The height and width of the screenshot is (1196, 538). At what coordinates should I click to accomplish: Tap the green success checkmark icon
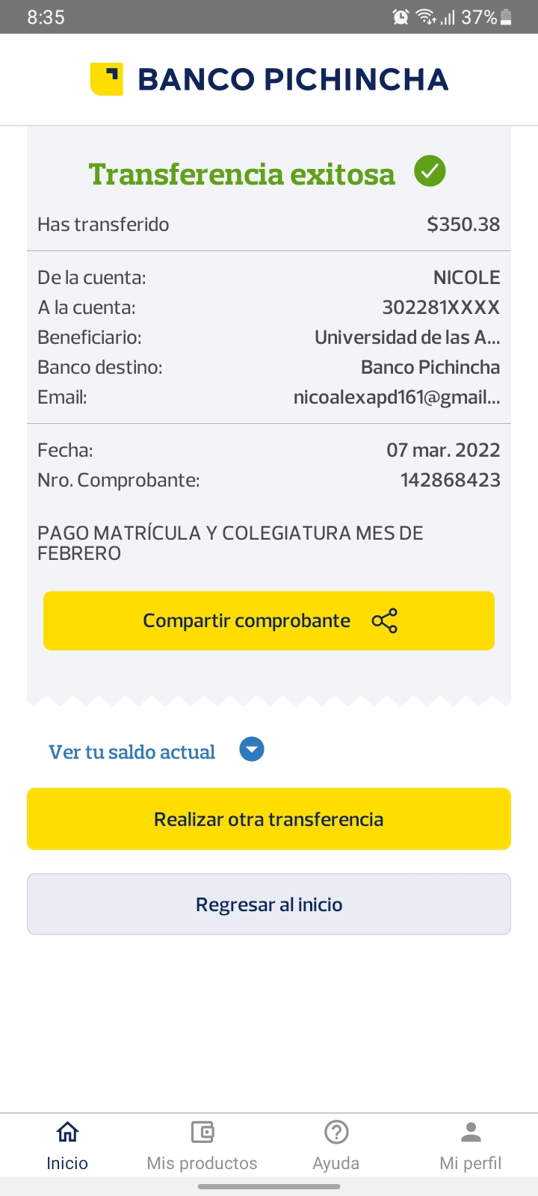coord(430,172)
